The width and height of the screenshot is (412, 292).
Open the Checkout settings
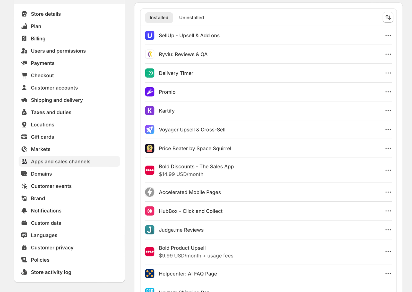coord(69,75)
